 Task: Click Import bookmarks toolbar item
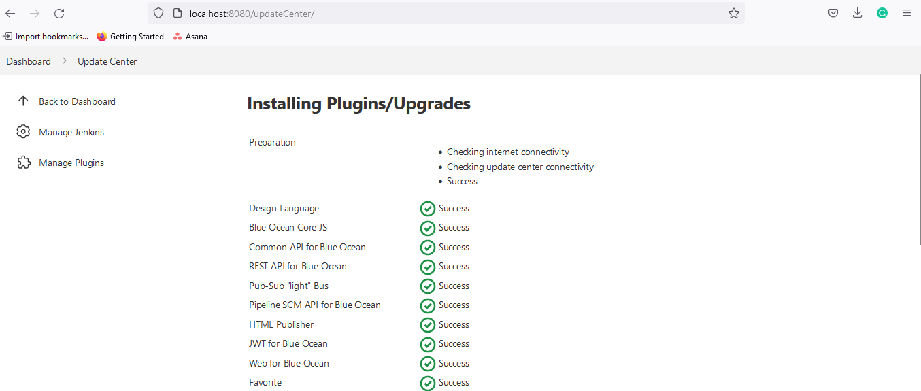tap(46, 37)
